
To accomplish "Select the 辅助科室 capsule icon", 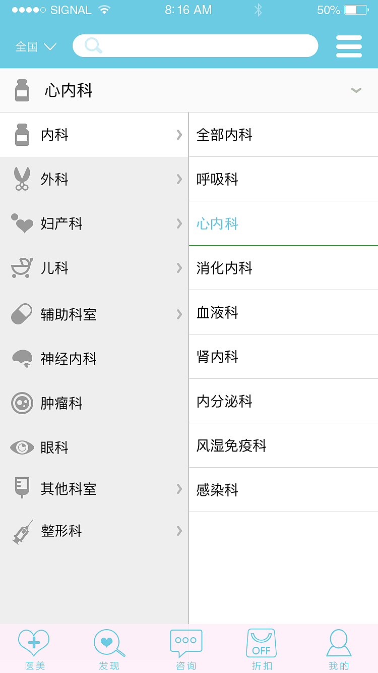I will (x=22, y=314).
